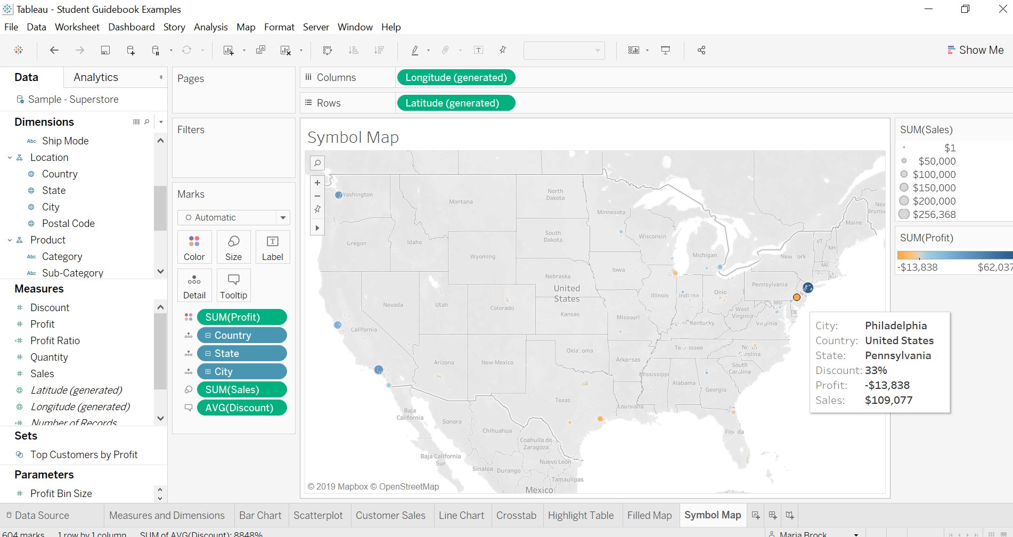Select the map search magnifier icon

317,163
